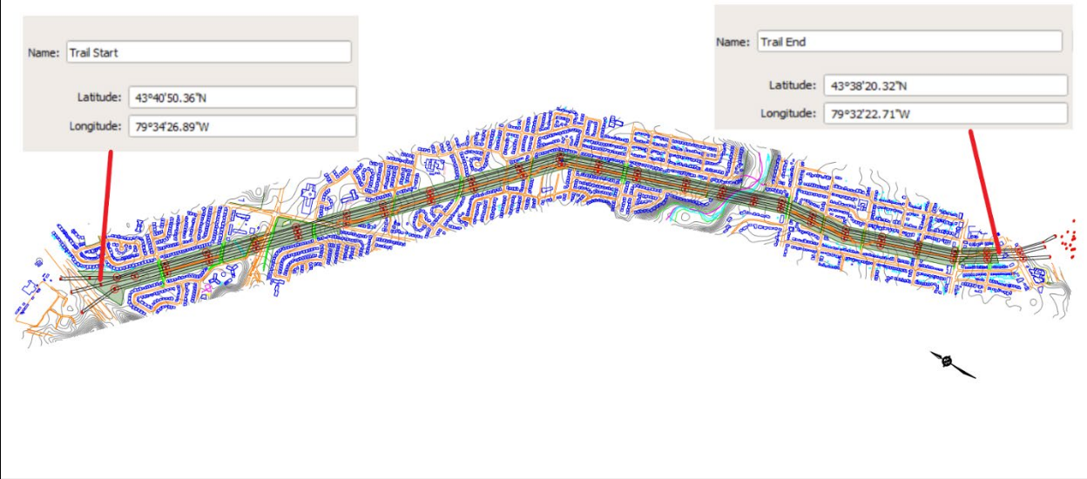This screenshot has width=1087, height=479.
Task: Focus the latitude field showing 43°40'50.36"N
Action: 242,98
